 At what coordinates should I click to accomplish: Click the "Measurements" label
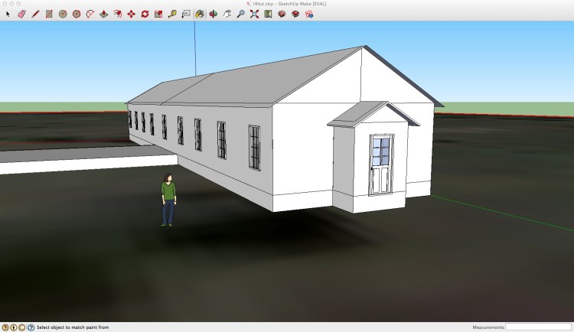click(x=488, y=327)
